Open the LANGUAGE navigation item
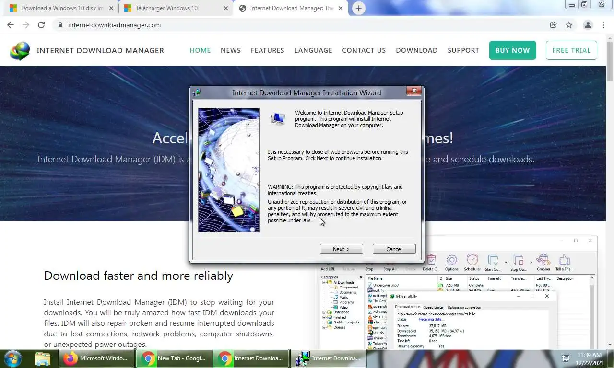Image resolution: width=614 pixels, height=368 pixels. [313, 50]
